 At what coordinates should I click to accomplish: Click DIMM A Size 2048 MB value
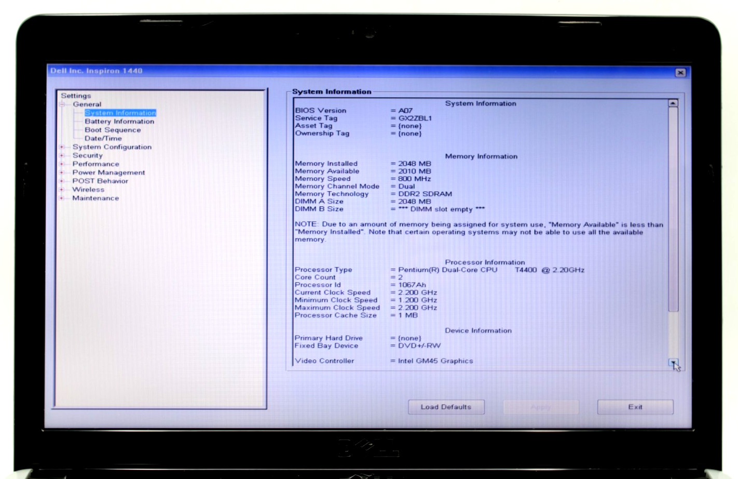(x=414, y=202)
